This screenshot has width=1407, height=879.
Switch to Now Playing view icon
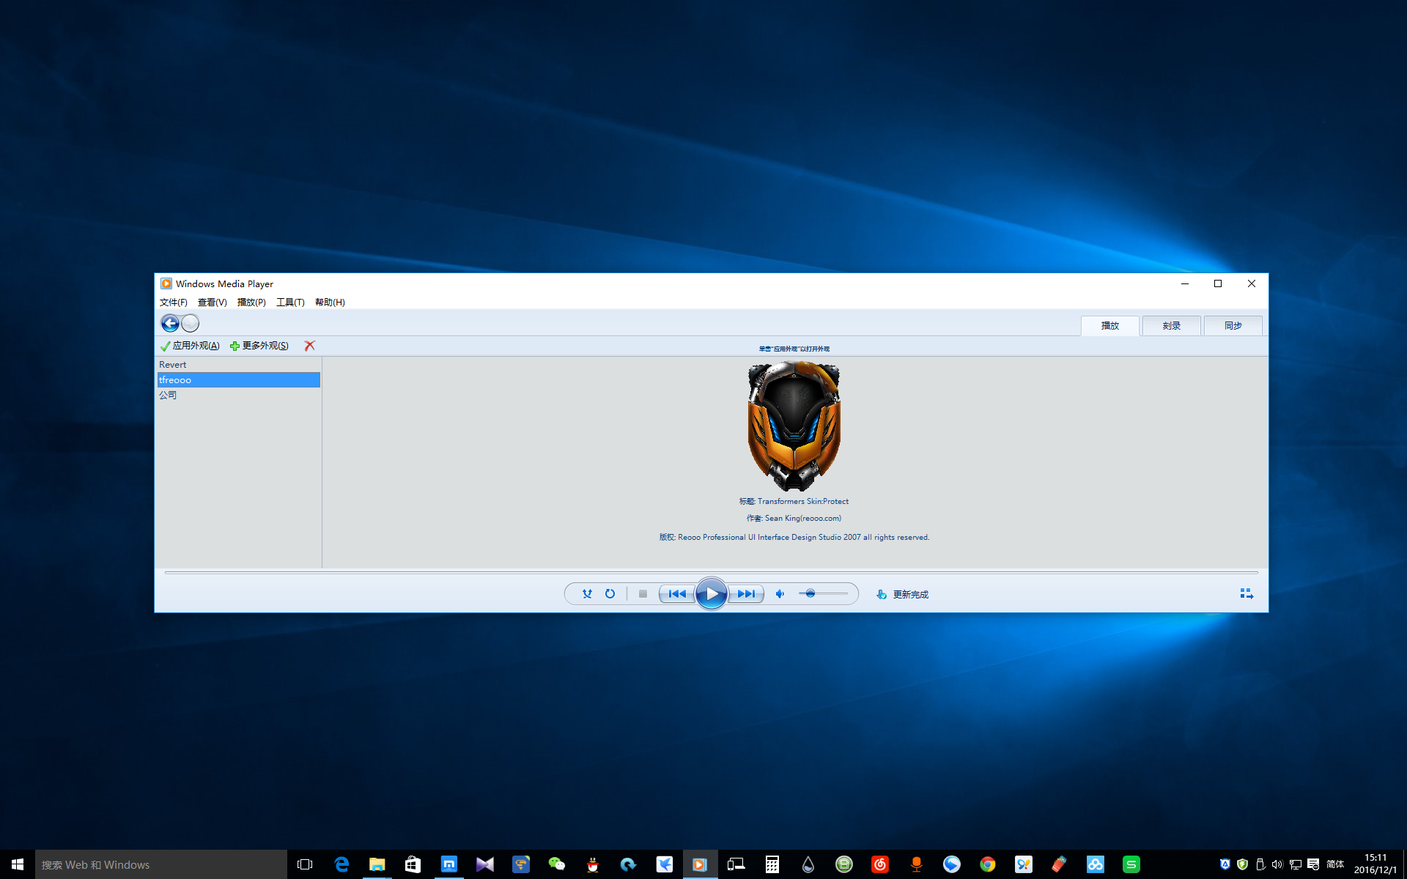tap(1247, 593)
